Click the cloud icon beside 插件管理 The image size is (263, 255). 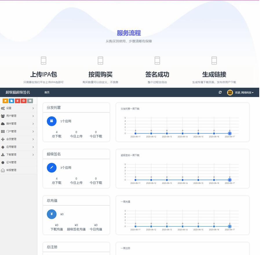[x=3, y=124]
